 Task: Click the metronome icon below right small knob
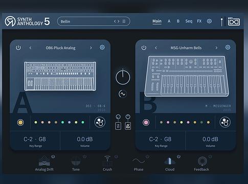pos(128,126)
